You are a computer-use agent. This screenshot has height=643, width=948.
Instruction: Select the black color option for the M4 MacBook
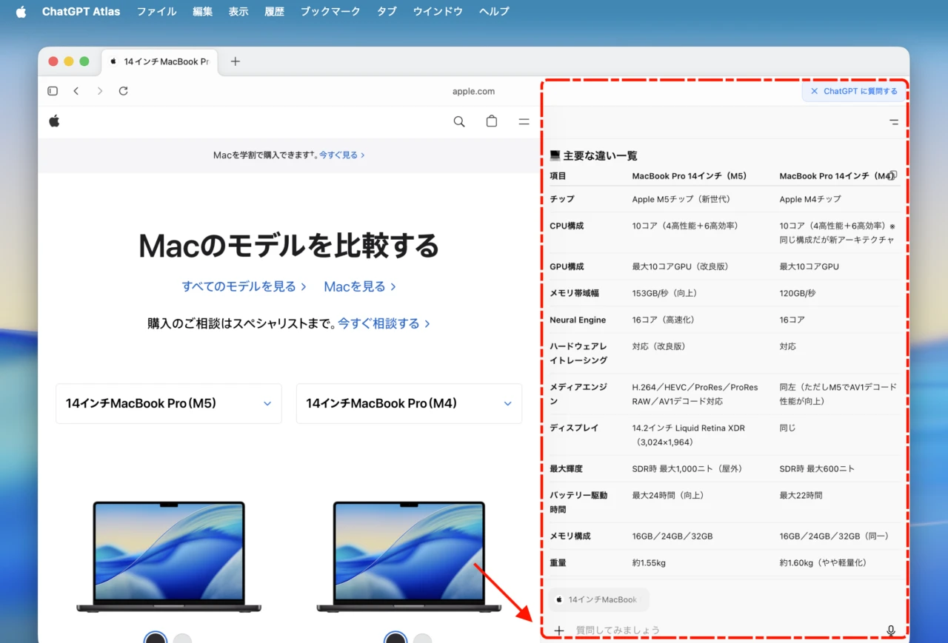tap(395, 637)
